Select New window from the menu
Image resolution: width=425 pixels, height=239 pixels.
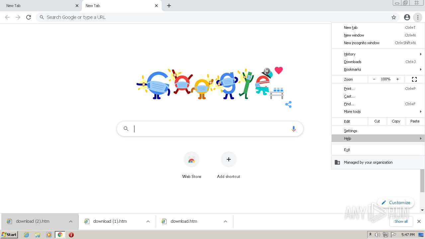tap(378, 35)
